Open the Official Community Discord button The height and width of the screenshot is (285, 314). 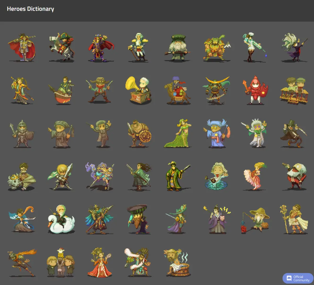(298, 278)
